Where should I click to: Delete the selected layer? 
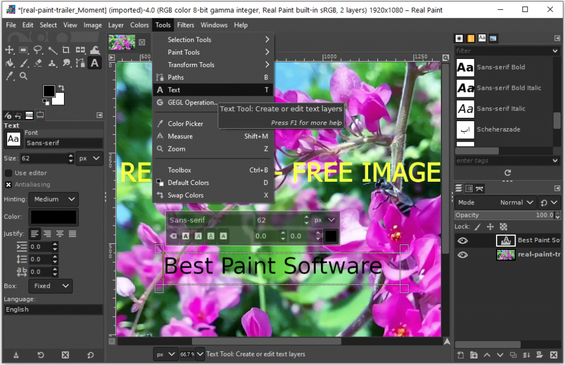pos(554,355)
